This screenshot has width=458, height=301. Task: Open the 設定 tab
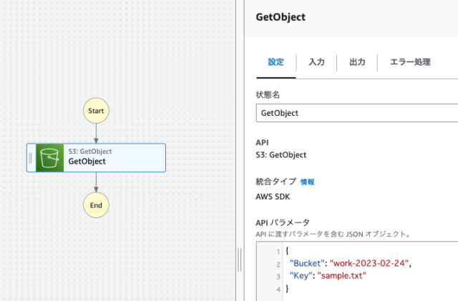276,62
